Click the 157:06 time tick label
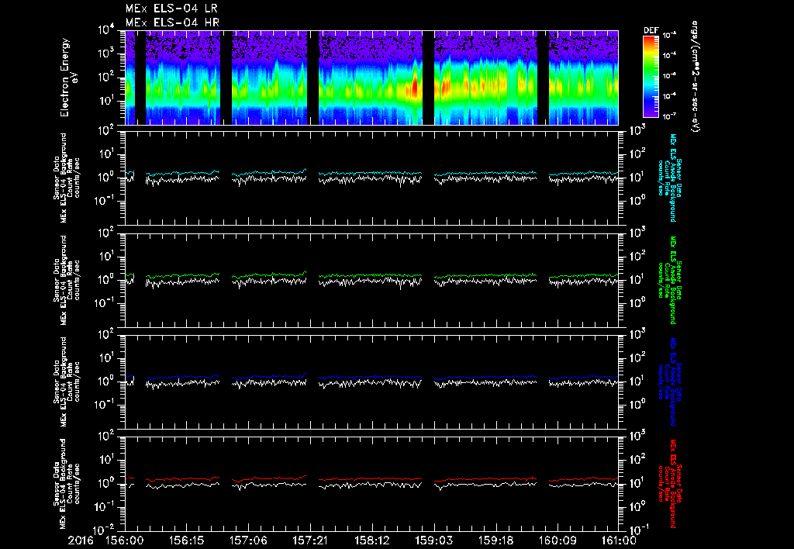 click(x=248, y=540)
